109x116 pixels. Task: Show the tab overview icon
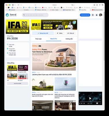103,5
